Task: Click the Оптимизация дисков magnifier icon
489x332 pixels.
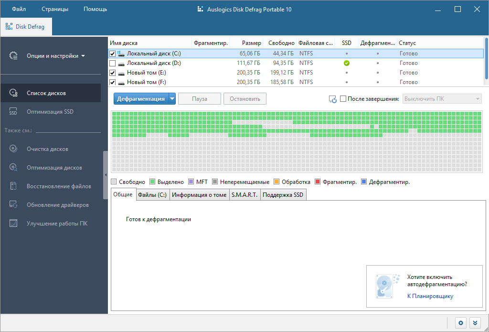Action: 13,167
